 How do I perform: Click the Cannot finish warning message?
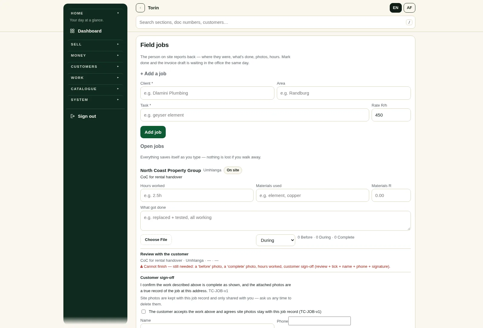(x=265, y=267)
